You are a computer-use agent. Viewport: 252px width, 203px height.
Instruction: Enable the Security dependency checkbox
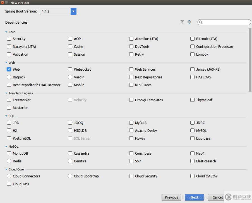pos(9,39)
